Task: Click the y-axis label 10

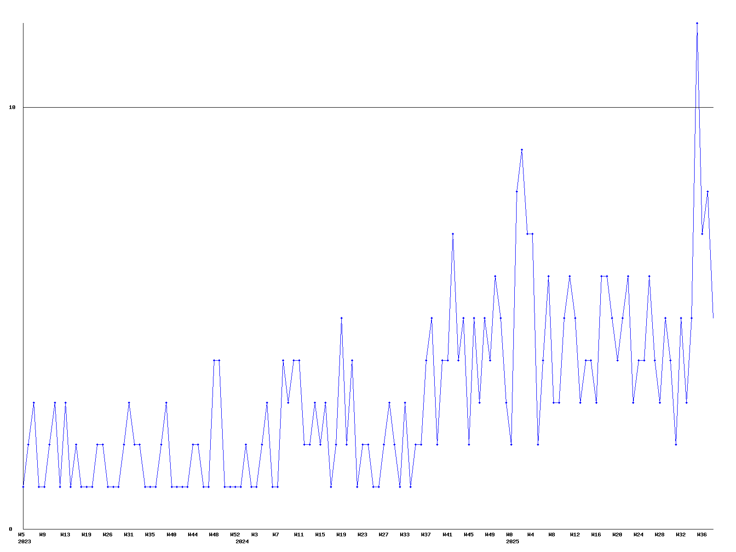Action: tap(12, 107)
